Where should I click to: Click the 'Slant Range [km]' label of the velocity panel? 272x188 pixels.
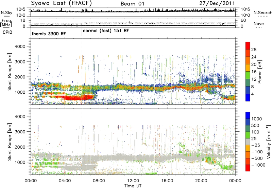click(10, 142)
